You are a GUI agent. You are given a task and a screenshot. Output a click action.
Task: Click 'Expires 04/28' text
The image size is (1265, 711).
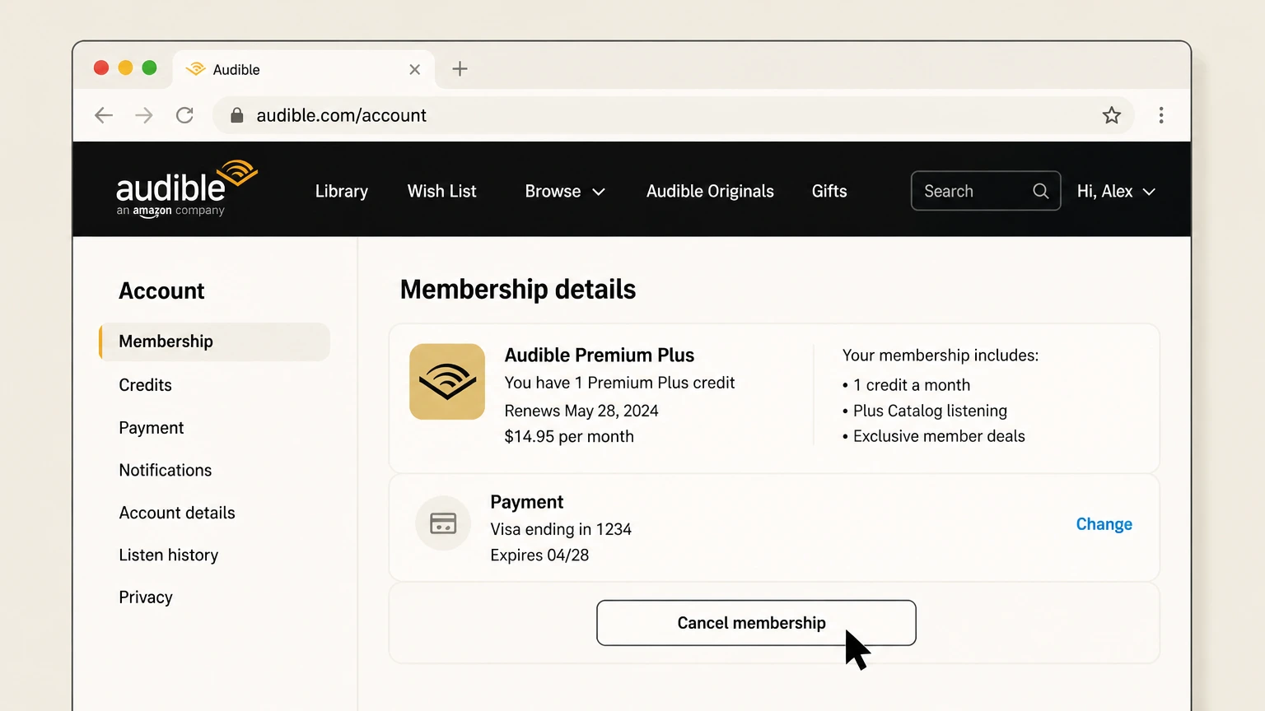pos(539,555)
